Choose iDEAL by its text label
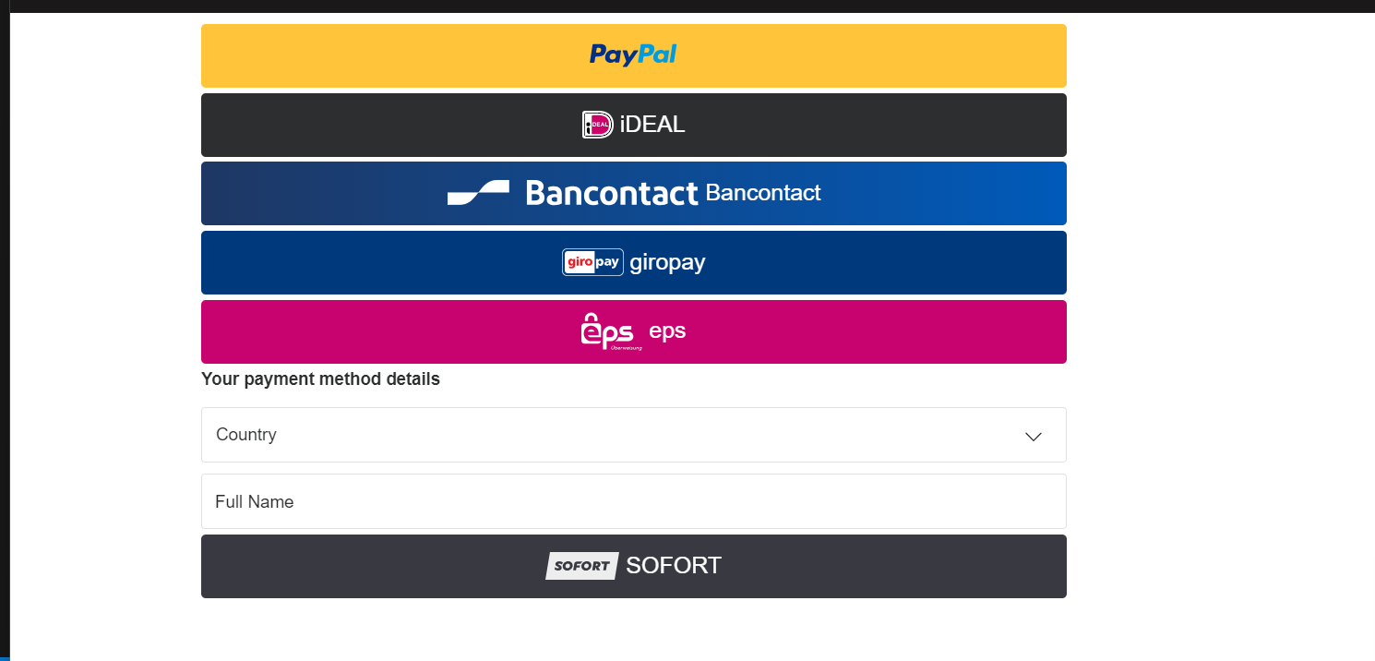Screen dimensions: 1375x661 [652, 125]
